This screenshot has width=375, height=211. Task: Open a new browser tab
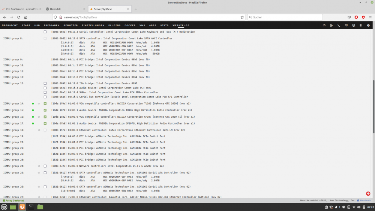(x=136, y=9)
